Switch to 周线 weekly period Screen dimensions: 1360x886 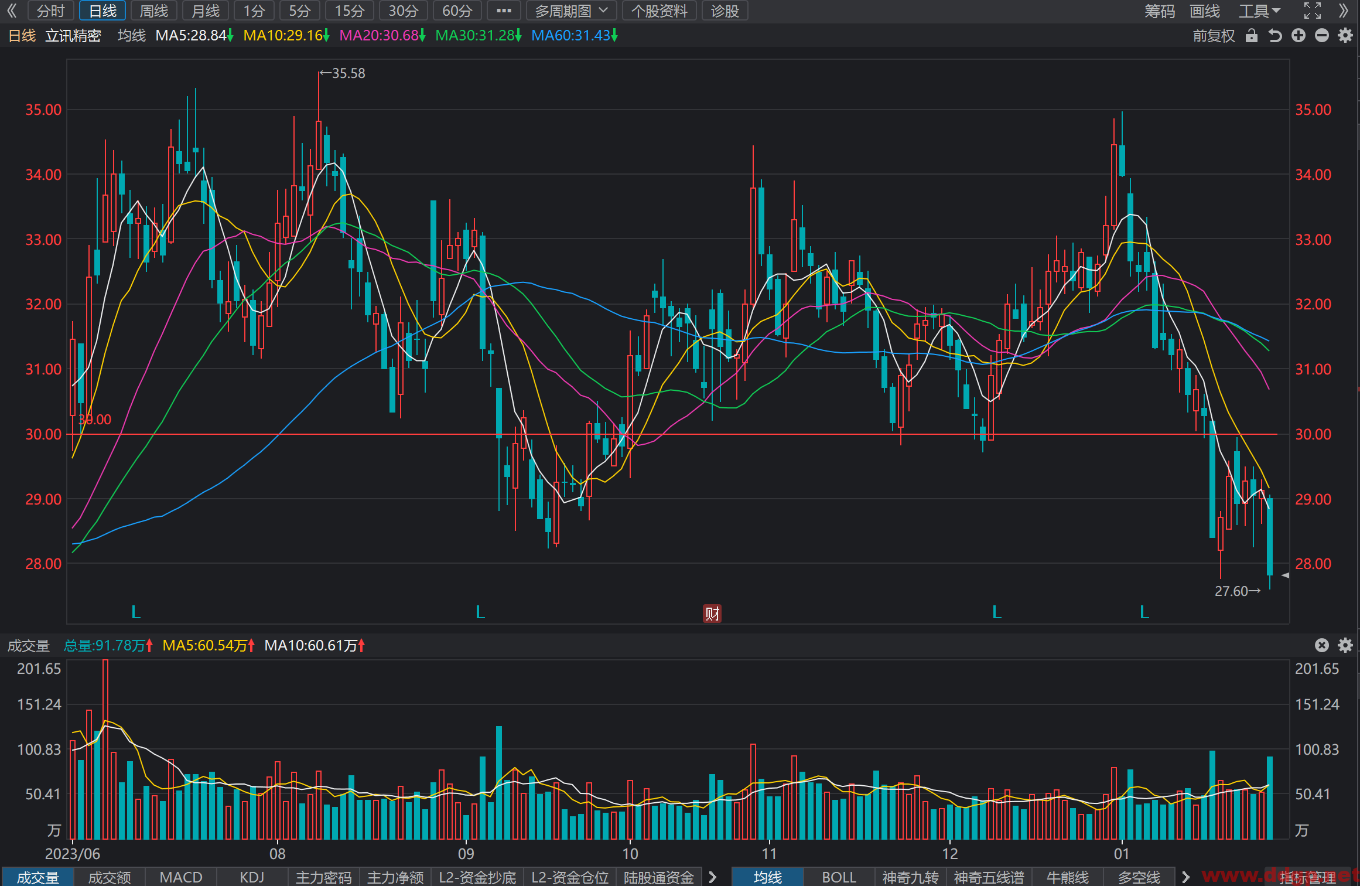click(x=154, y=11)
